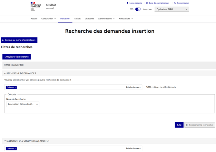Image resolution: width=216 pixels, height=152 pixels.
Task: Click the Déconnexion lock icon
Action: [175, 3]
